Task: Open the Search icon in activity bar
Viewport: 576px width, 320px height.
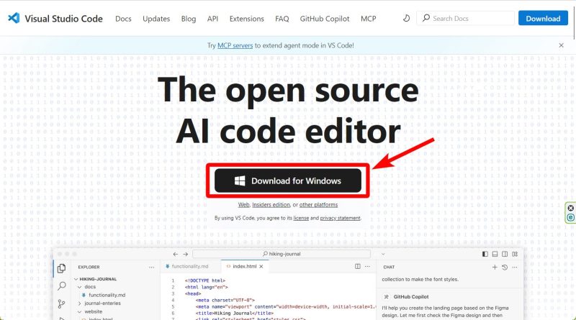Action: [x=62, y=286]
